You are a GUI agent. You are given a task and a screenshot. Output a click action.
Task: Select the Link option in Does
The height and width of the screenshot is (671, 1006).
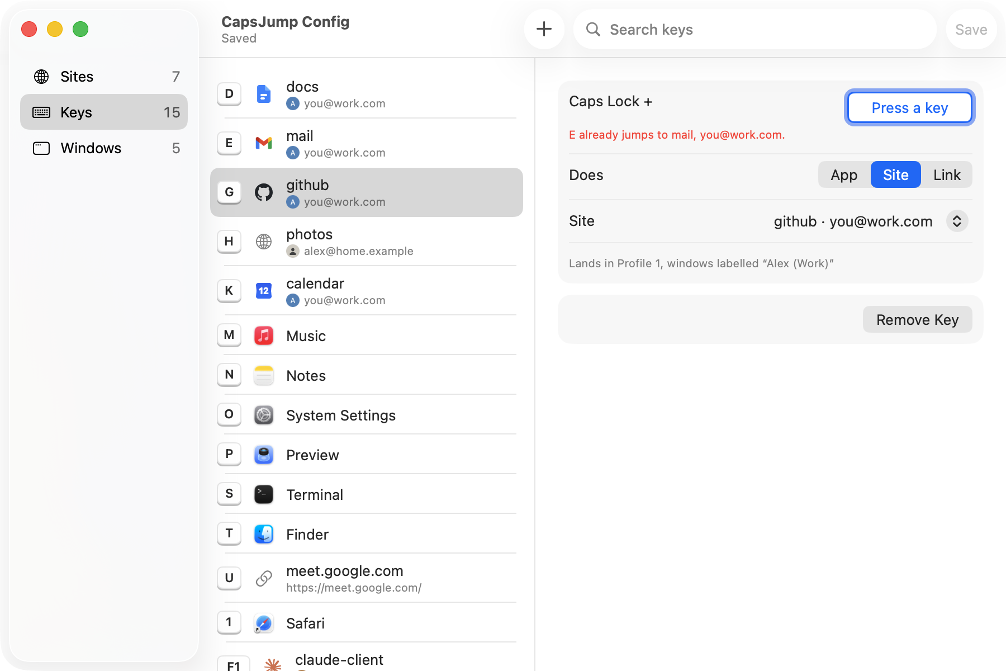[947, 175]
